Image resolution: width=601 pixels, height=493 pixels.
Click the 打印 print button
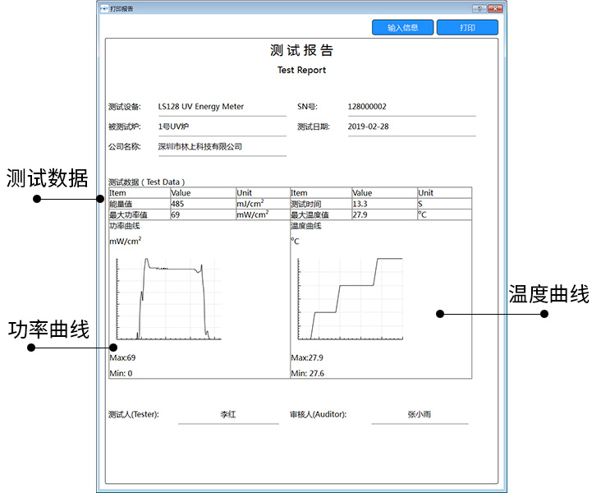point(467,28)
